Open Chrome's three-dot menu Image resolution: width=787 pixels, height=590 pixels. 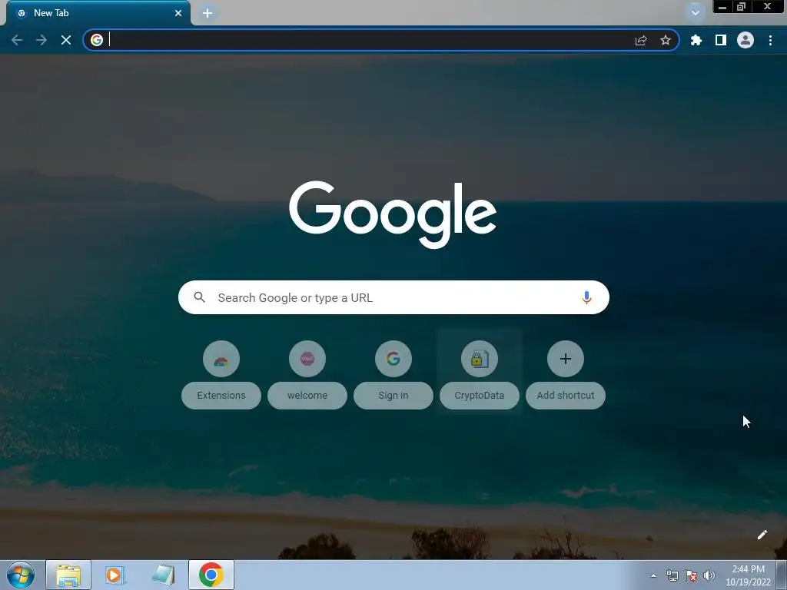coord(770,40)
